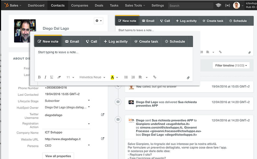Viewport: 257px width, 159px height.
Task: Click Call tab in background editor
Action: 165,21
